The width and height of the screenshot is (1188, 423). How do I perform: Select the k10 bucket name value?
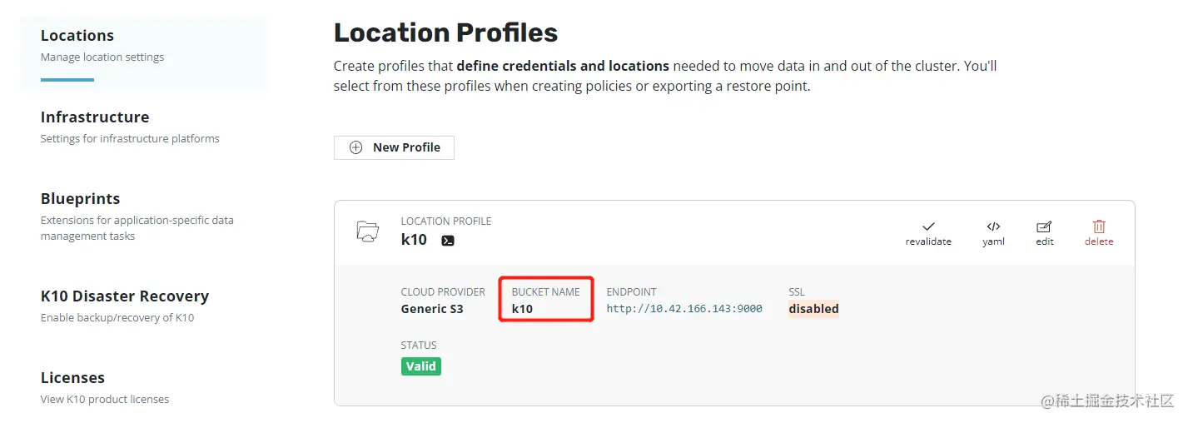click(x=522, y=309)
